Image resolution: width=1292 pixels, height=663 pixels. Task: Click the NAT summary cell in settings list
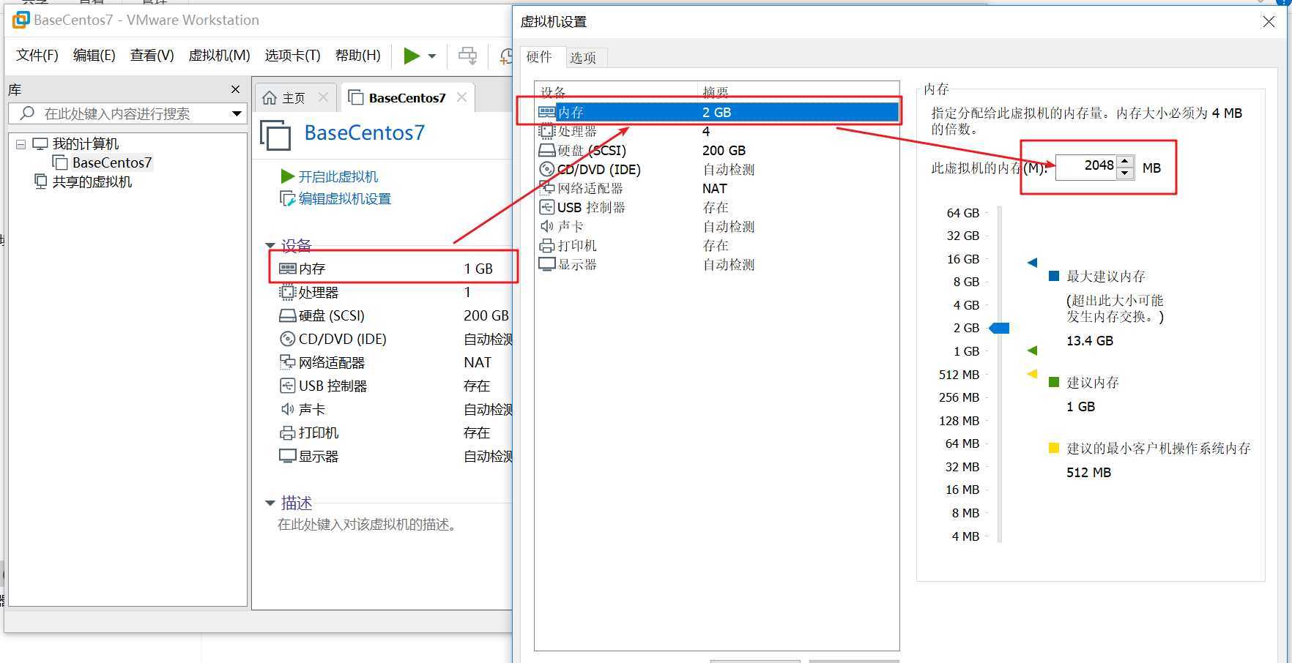[715, 188]
